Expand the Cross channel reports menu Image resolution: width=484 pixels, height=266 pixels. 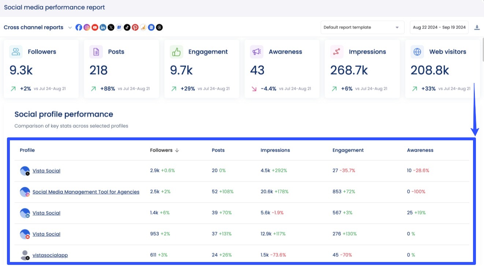[70, 27]
